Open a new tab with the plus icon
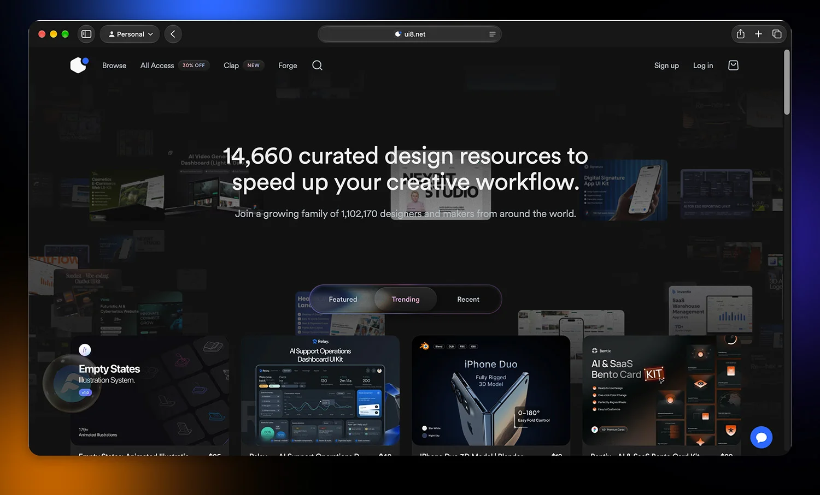The height and width of the screenshot is (495, 820). 758,34
